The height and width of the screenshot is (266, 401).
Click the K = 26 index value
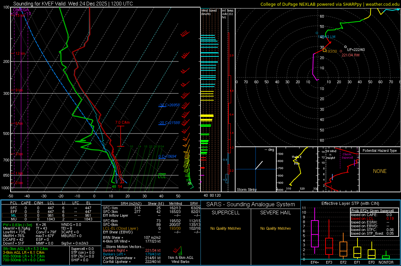click(41, 225)
